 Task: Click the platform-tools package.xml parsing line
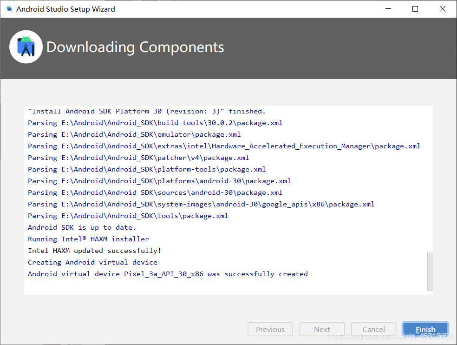point(147,169)
